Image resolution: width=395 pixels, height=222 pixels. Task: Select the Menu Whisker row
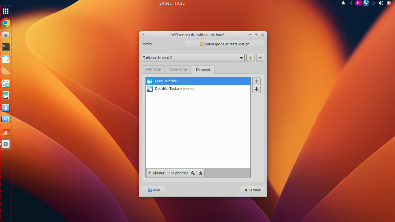tap(198, 81)
